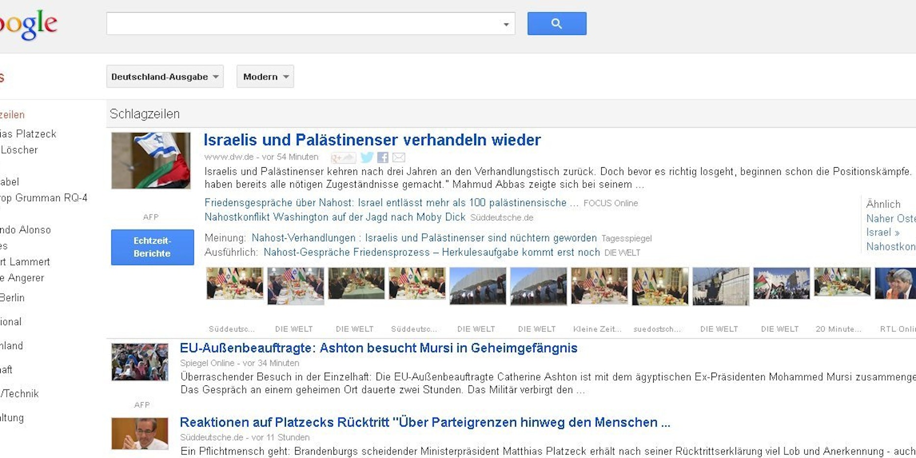Image resolution: width=916 pixels, height=458 pixels.
Task: Open the Nahostkonflikt Moby Dick article link
Action: [x=334, y=217]
